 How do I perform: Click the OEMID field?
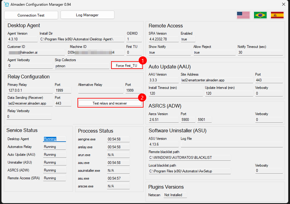click(x=134, y=39)
